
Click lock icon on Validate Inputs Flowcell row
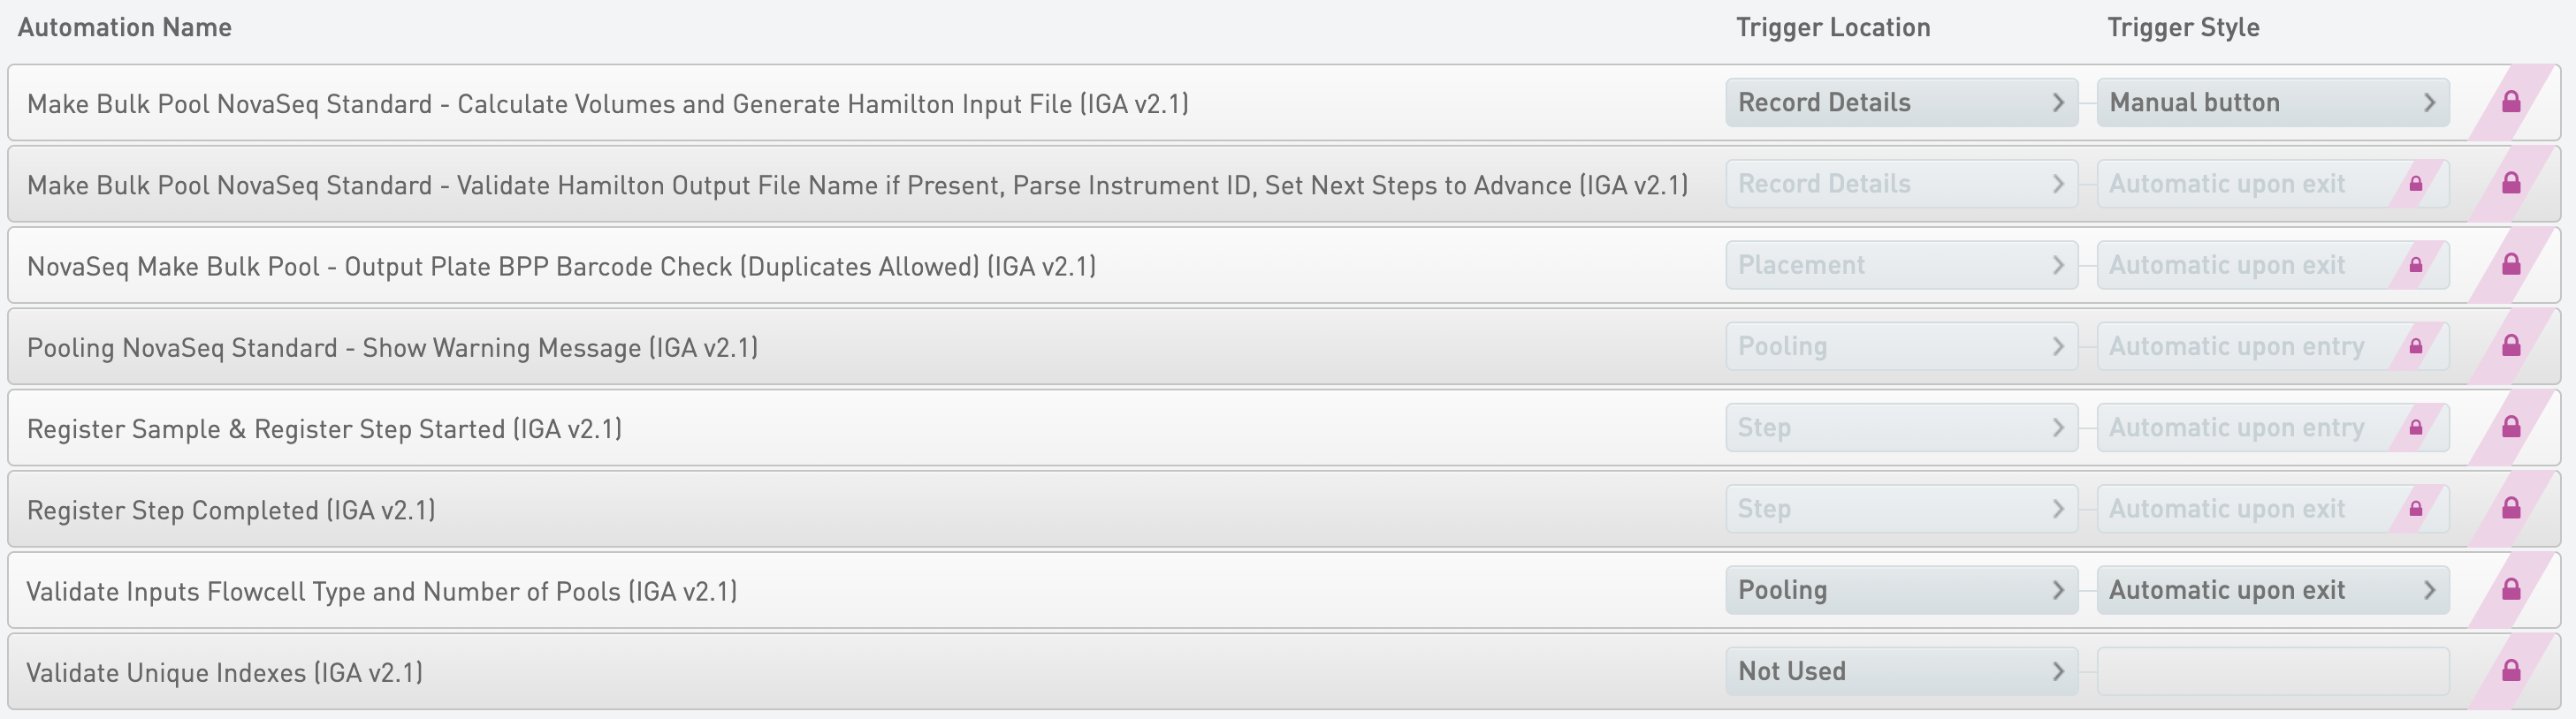click(x=2511, y=590)
